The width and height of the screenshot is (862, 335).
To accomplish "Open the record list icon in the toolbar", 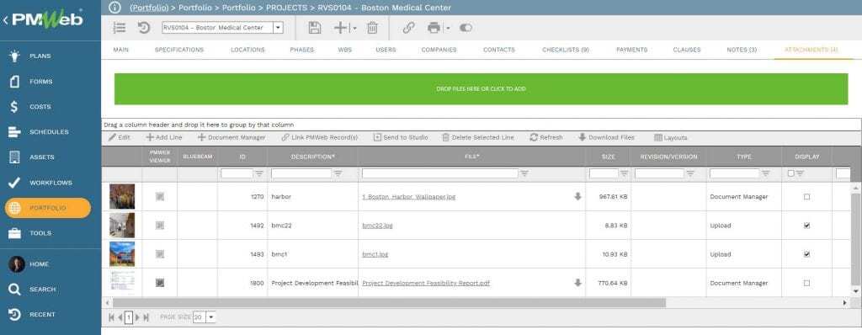I will point(120,28).
